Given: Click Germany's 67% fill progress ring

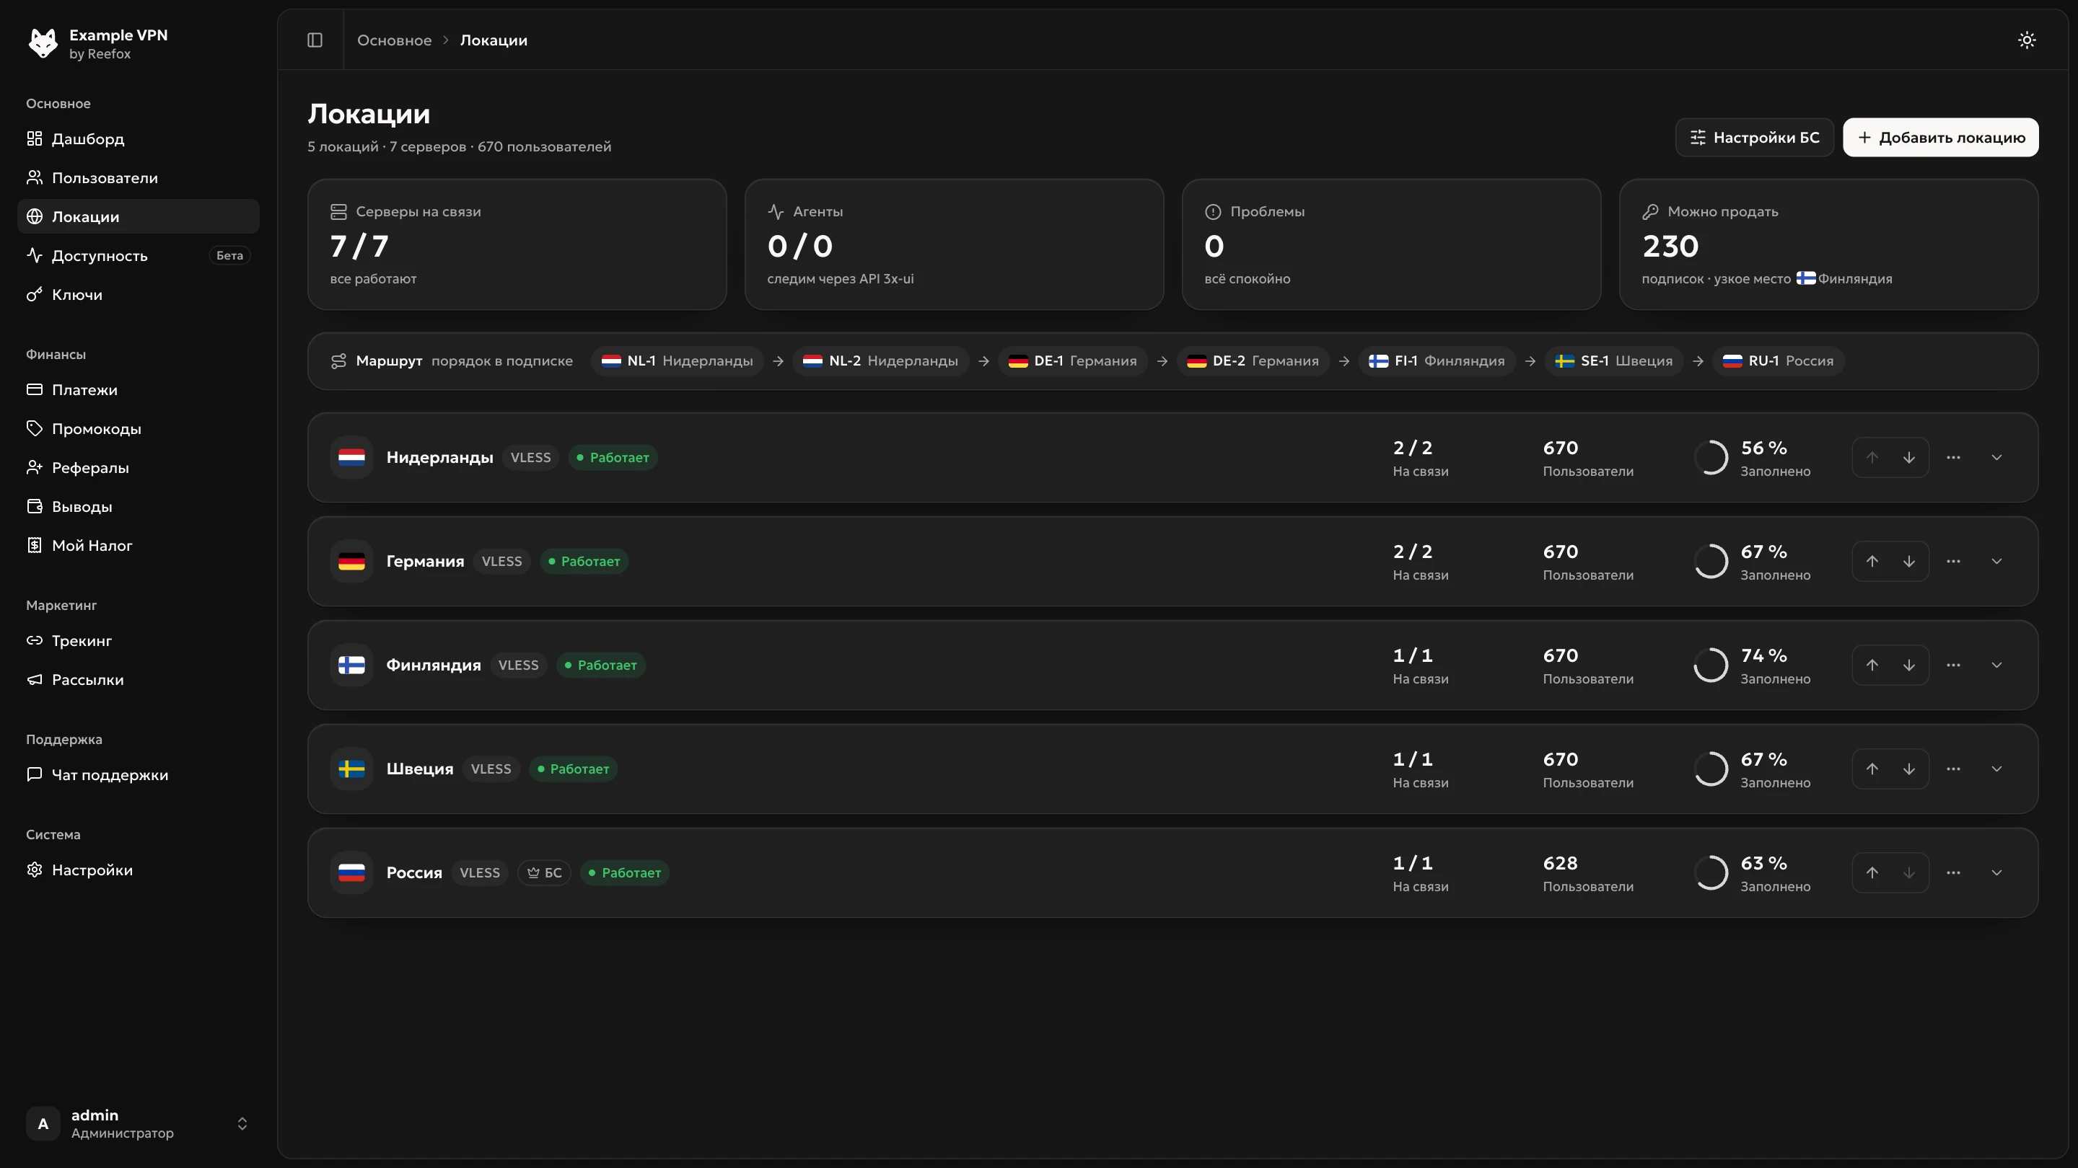Looking at the screenshot, I should pos(1710,561).
